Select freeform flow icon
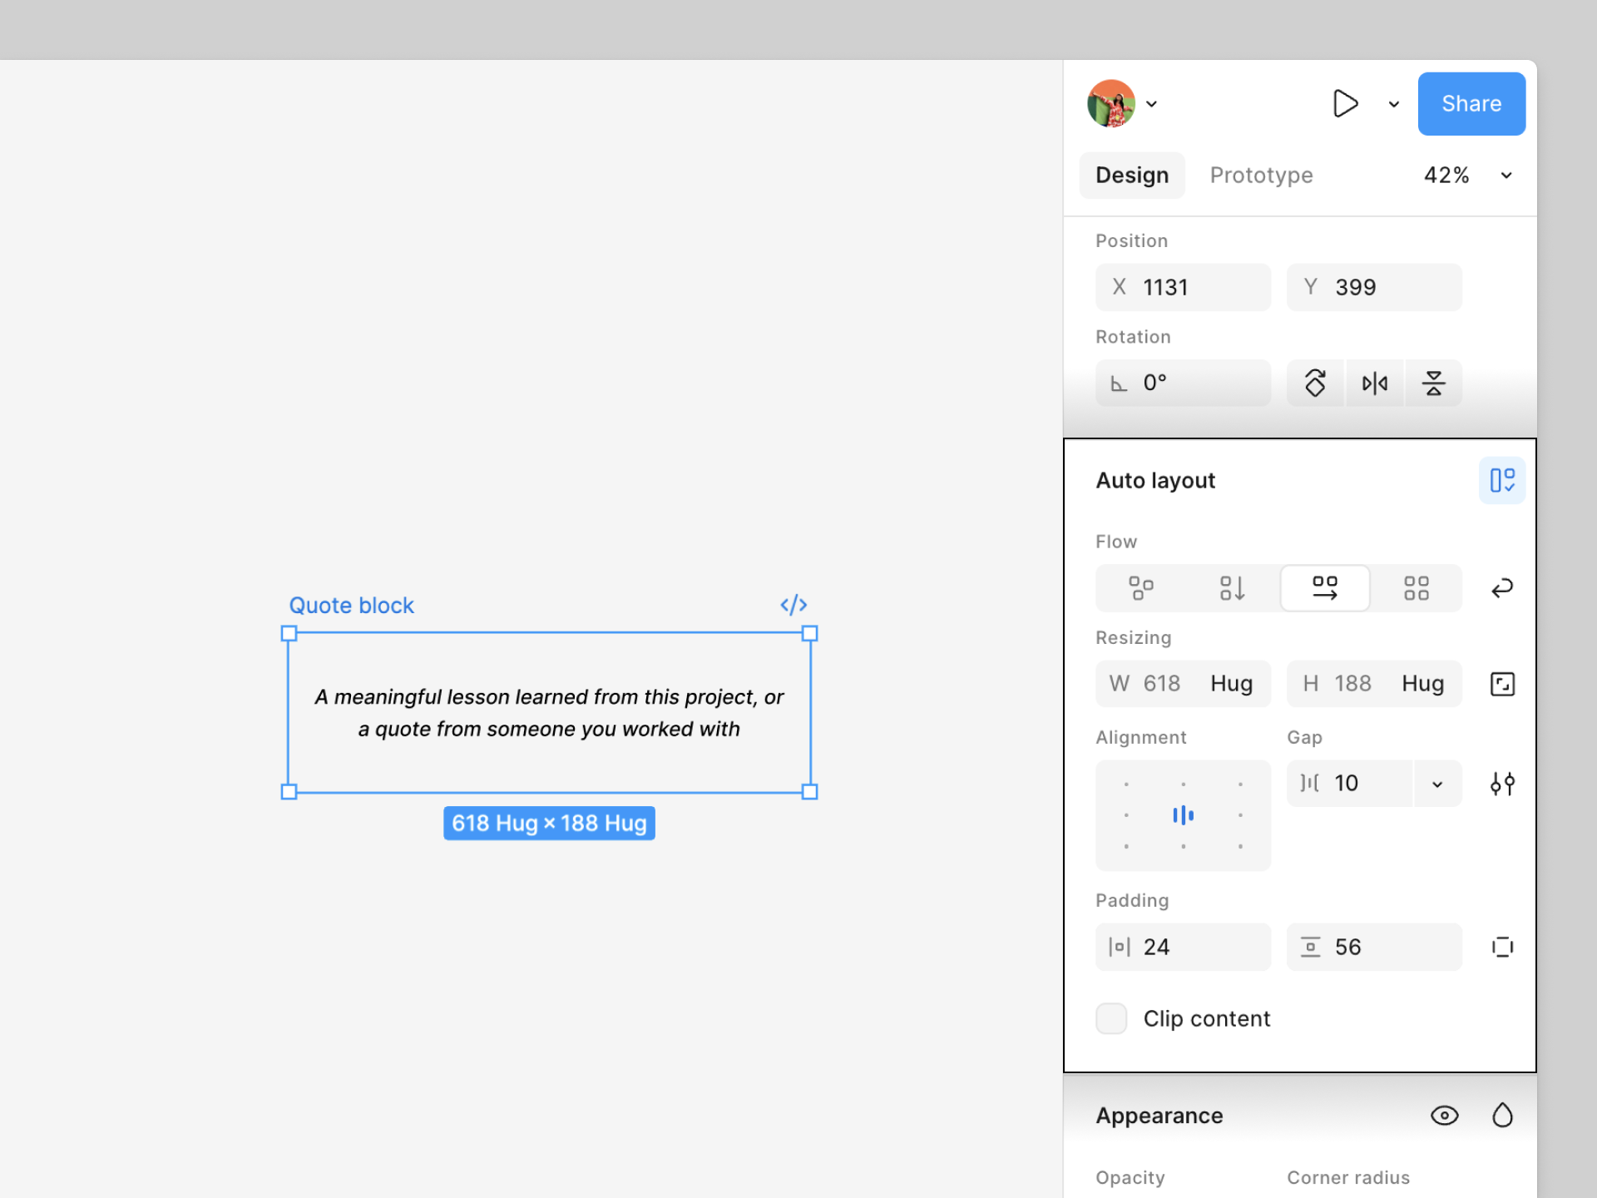This screenshot has width=1597, height=1198. click(1140, 588)
